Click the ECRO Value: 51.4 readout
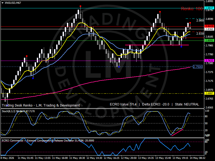215x161 pixels. point(123,104)
